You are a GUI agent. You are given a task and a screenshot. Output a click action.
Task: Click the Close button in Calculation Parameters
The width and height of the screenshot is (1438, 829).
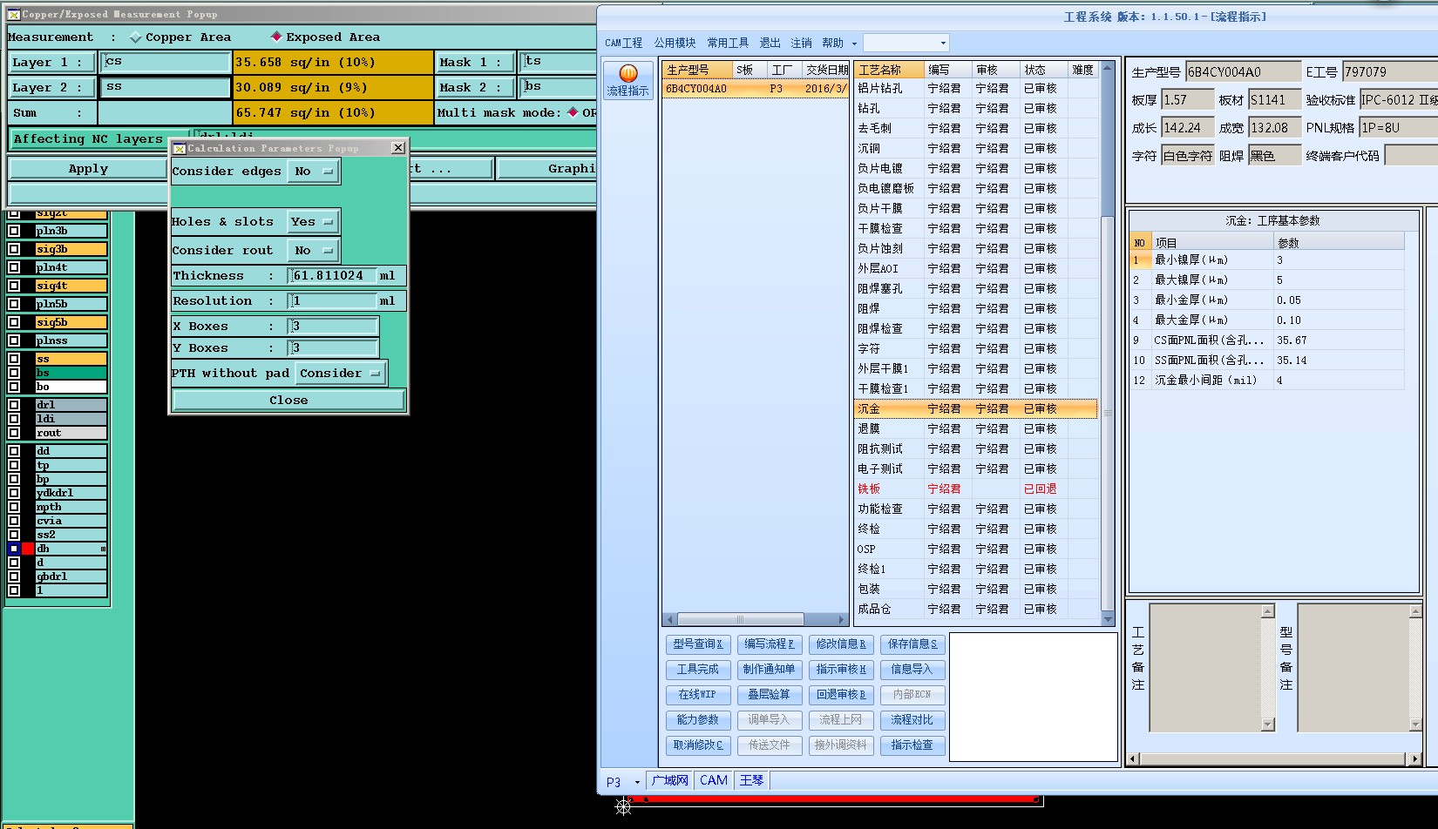(288, 401)
